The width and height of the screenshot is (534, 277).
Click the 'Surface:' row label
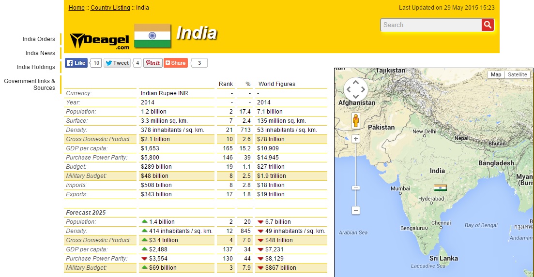(x=76, y=121)
